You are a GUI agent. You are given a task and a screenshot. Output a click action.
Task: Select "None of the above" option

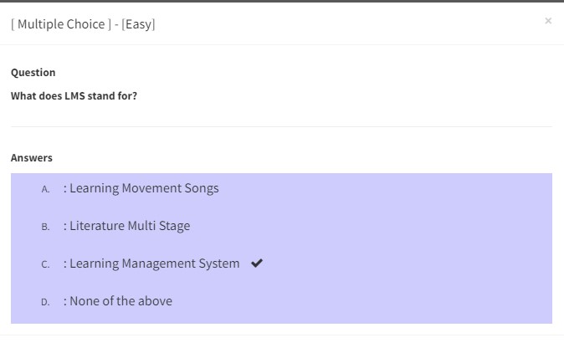point(120,301)
